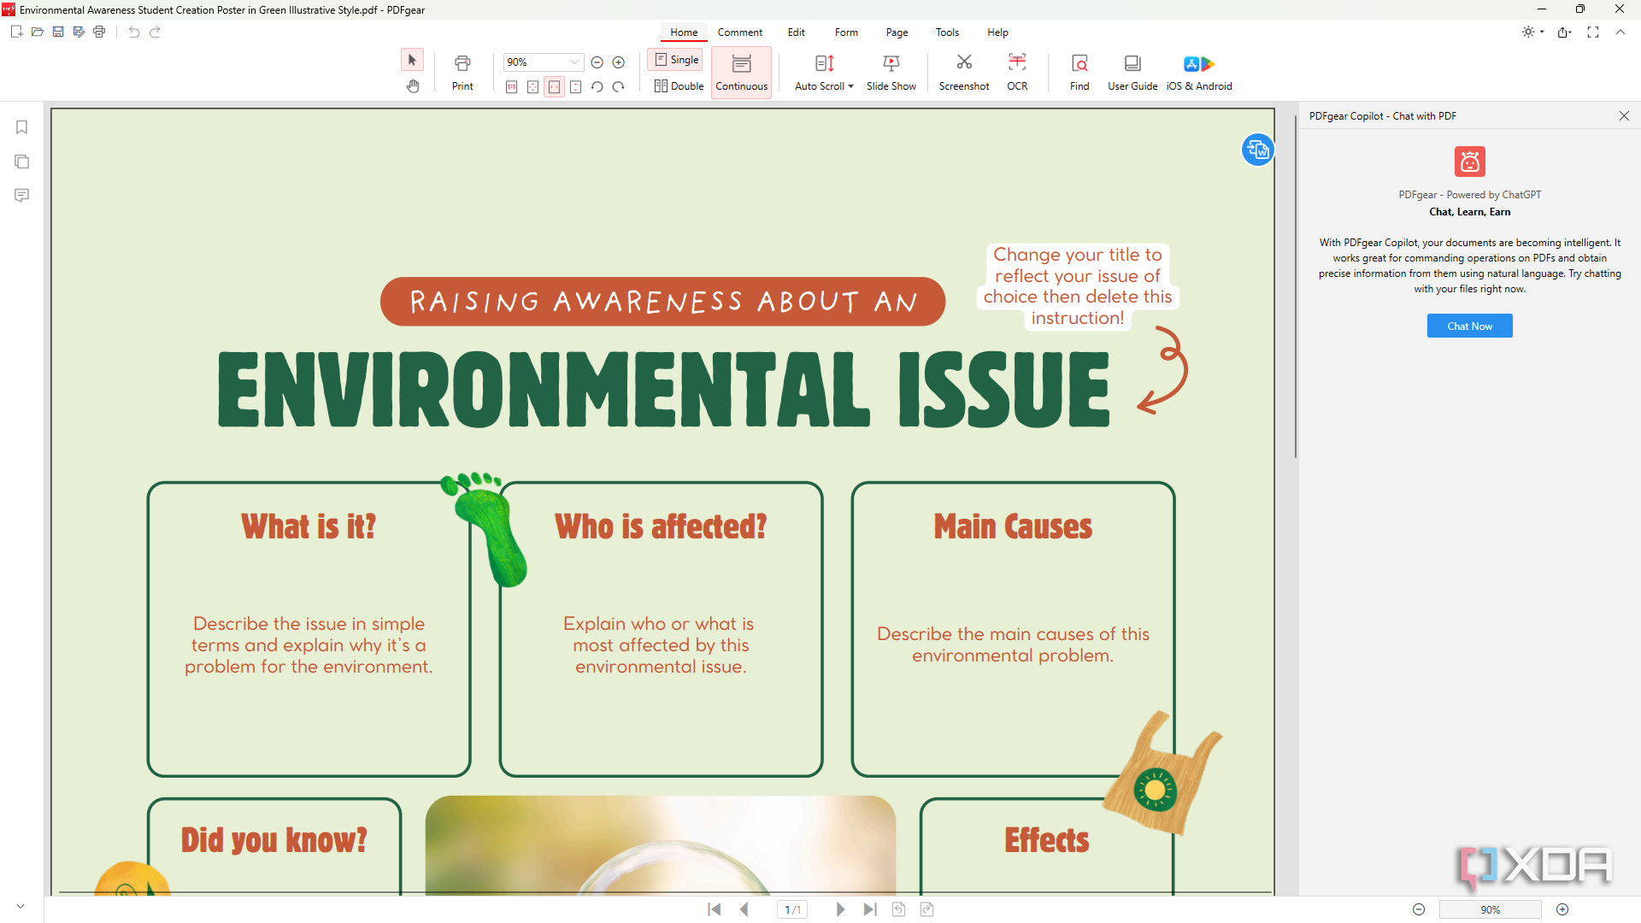
Task: Go to the next page arrow
Action: [x=840, y=909]
